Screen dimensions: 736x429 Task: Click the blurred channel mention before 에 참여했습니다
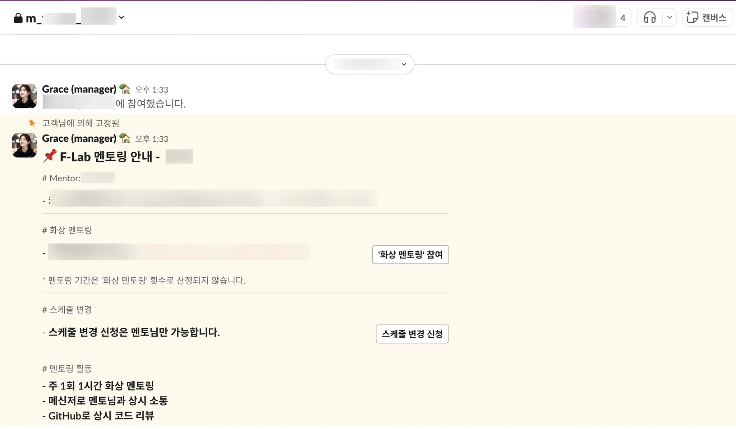pos(79,104)
